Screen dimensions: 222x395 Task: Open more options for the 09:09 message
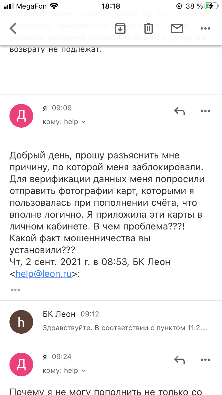pos(205,111)
